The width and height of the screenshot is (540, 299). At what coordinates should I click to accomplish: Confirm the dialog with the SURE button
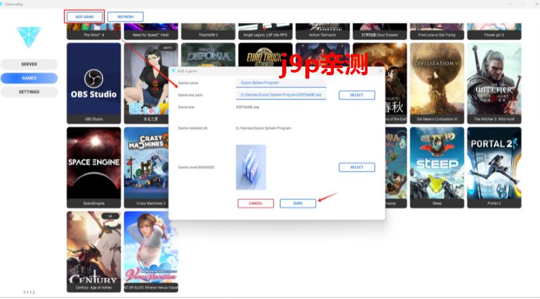(297, 203)
